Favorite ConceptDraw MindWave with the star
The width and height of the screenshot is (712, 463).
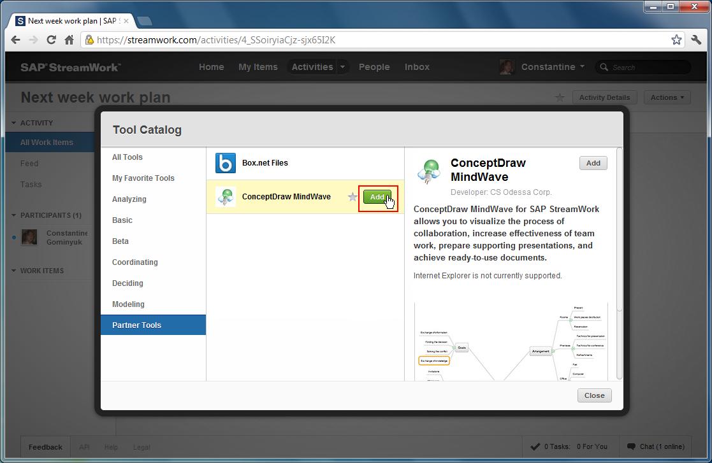coord(352,197)
